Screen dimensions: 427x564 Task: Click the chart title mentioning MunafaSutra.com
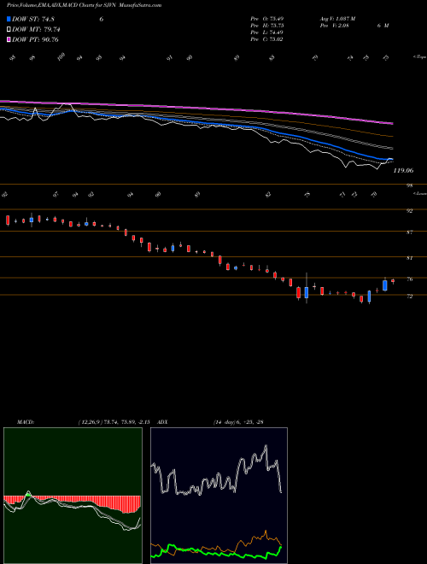coord(84,5)
